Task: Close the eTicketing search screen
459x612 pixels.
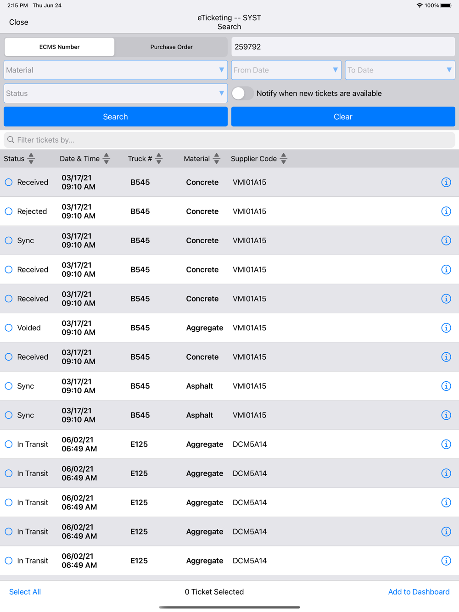Action: [x=19, y=22]
